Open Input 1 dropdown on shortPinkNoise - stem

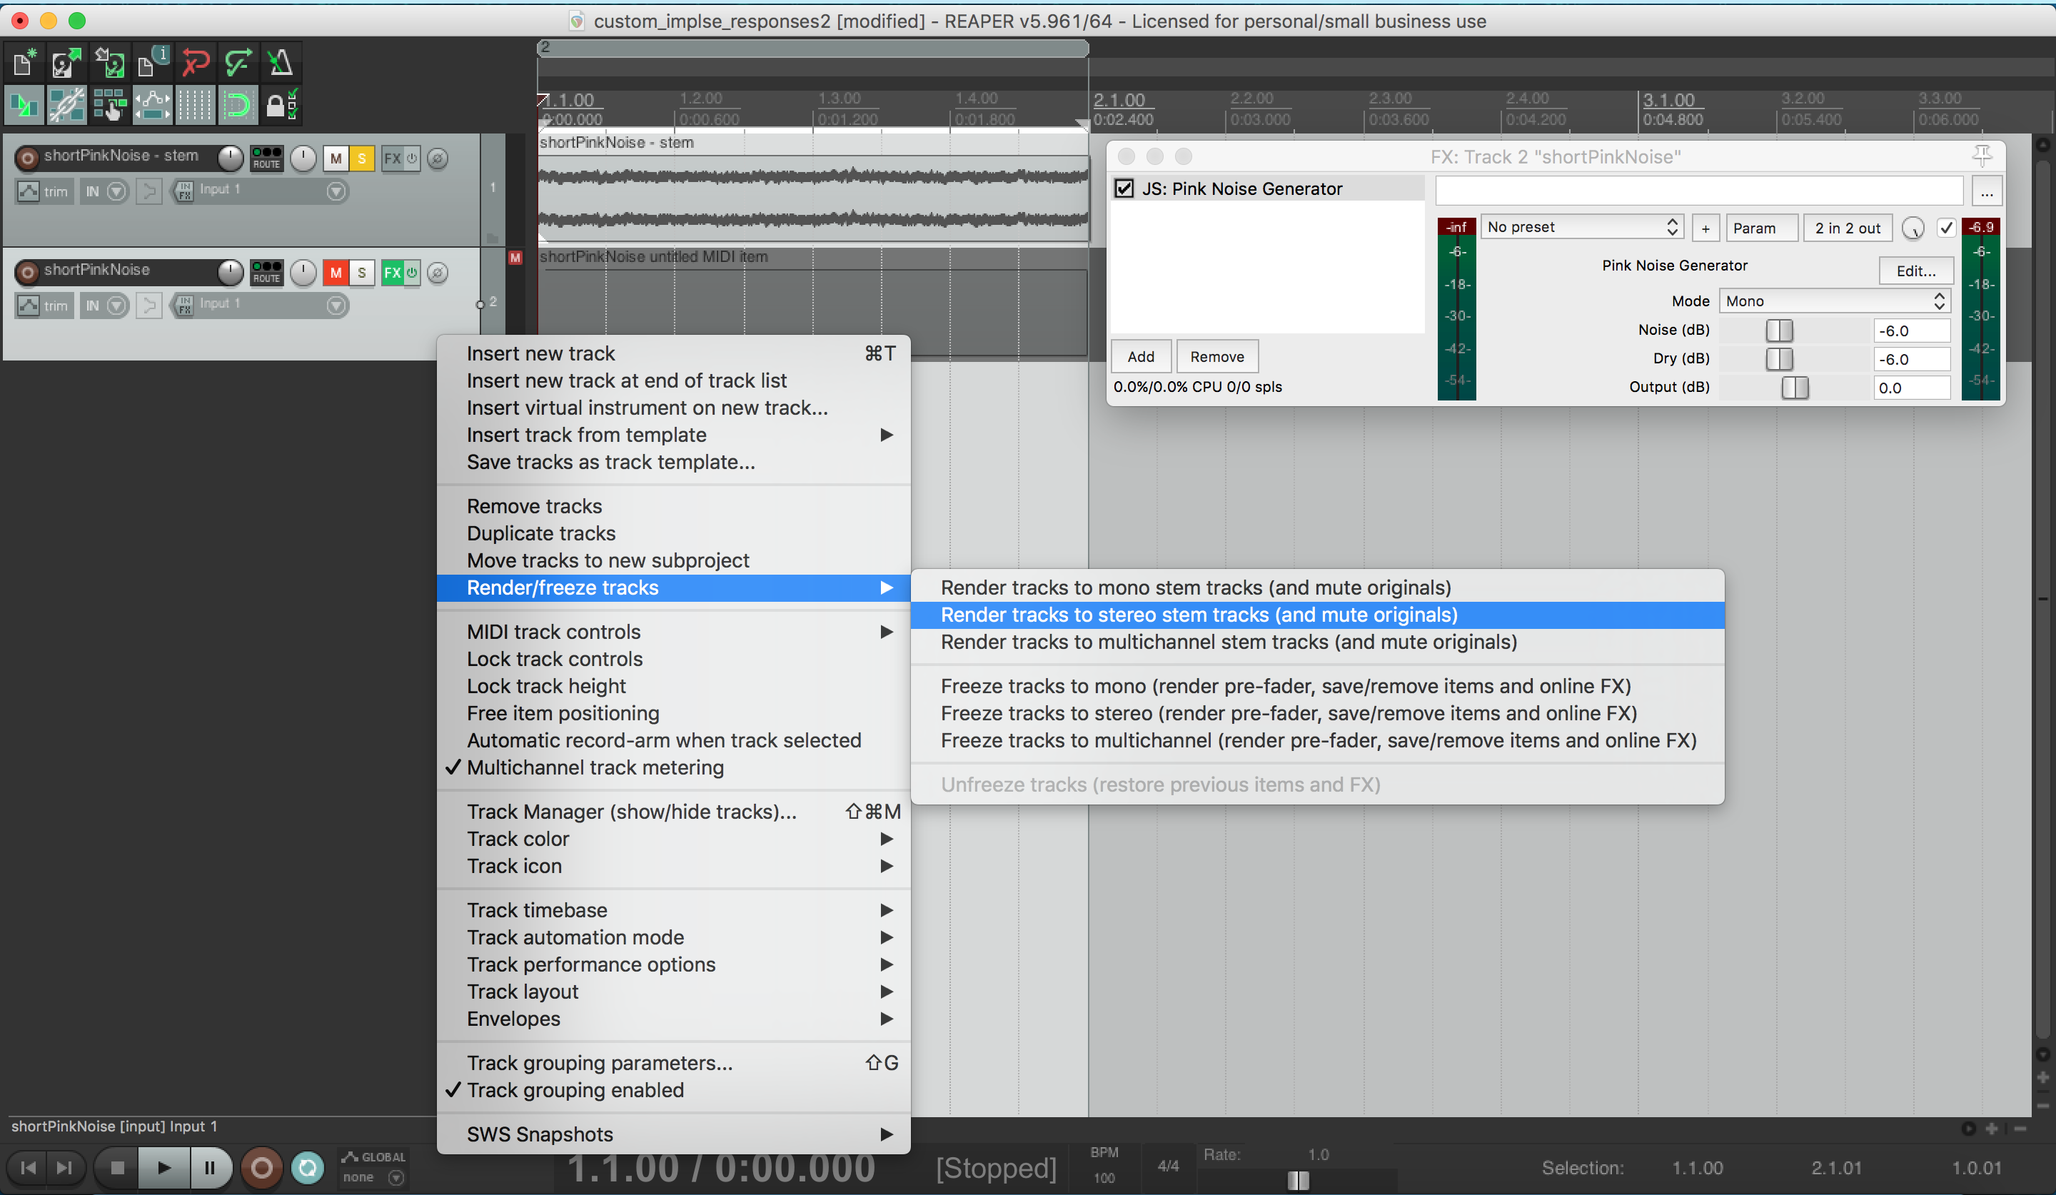pyautogui.click(x=336, y=192)
